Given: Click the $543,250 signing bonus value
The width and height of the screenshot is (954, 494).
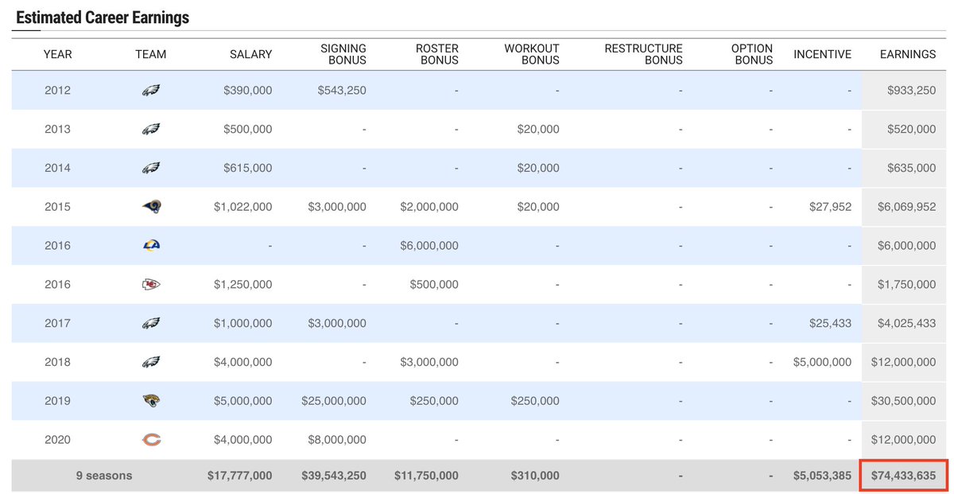Looking at the screenshot, I should (342, 91).
